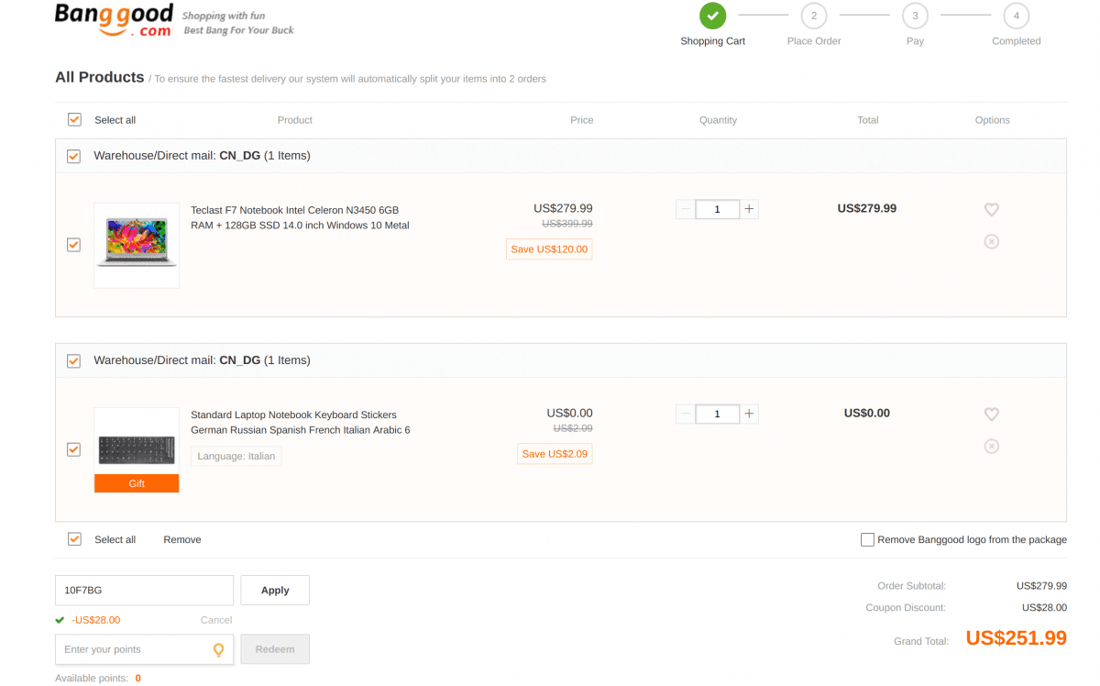This screenshot has height=686, width=1100.
Task: Click the strikethrough price US$399.99
Action: (566, 224)
